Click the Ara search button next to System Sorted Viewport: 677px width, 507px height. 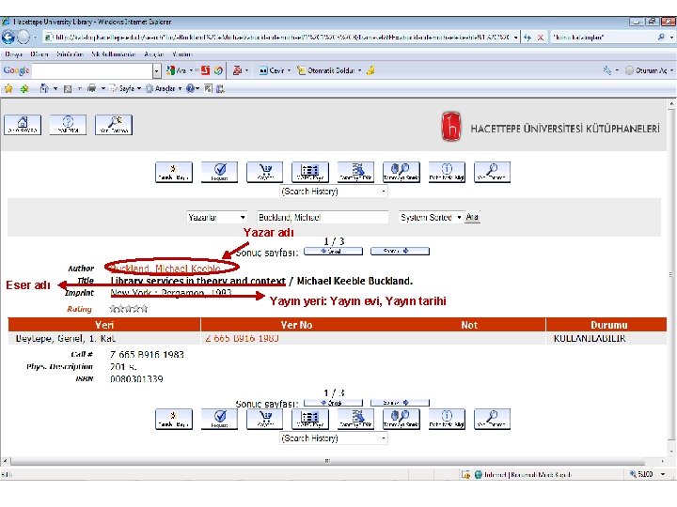pos(472,217)
